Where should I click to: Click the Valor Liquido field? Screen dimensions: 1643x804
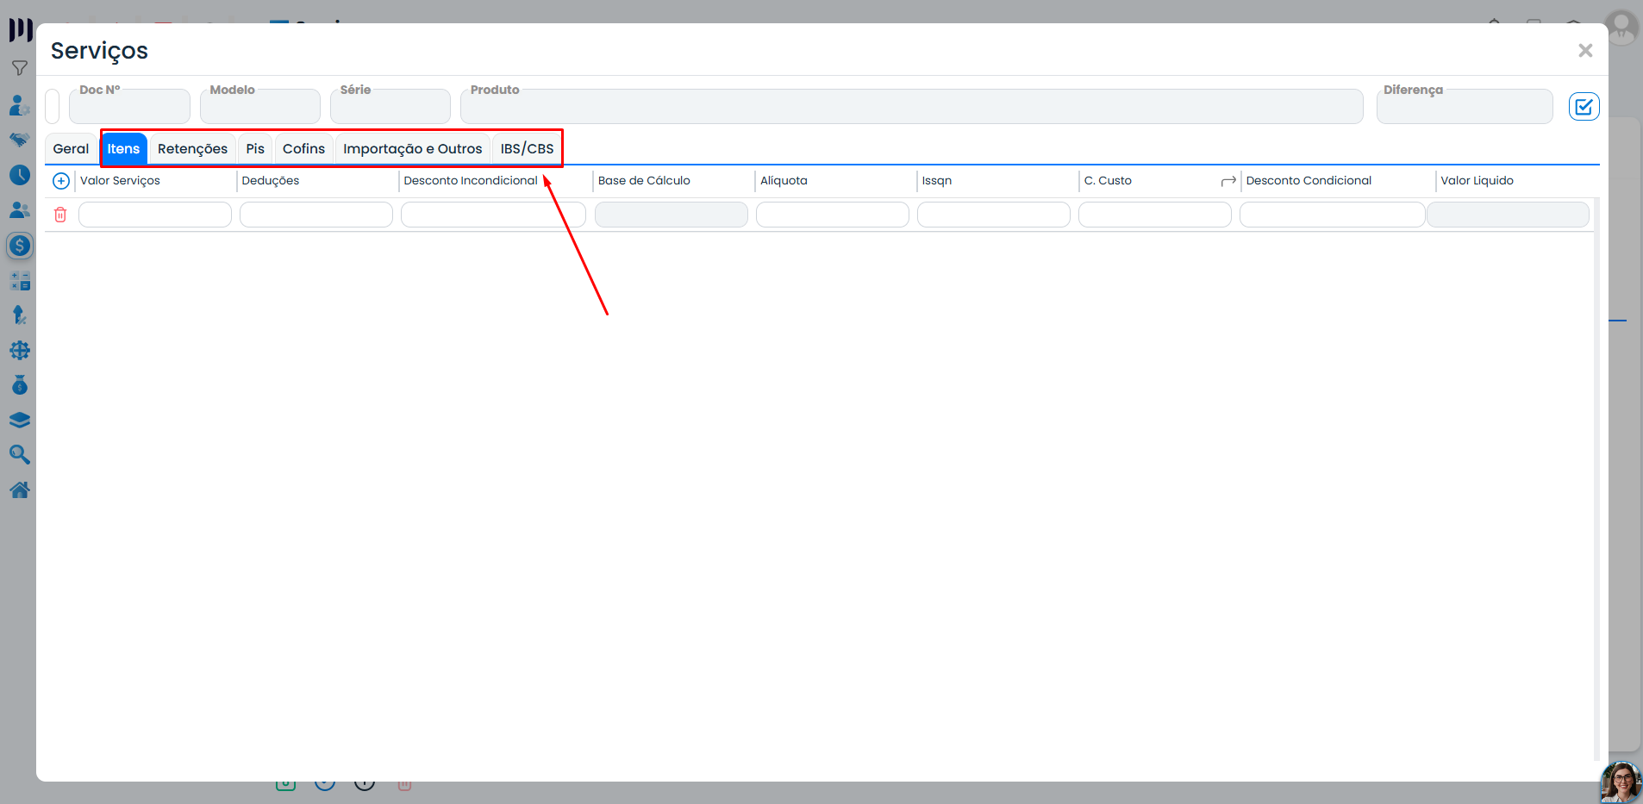[x=1508, y=215]
